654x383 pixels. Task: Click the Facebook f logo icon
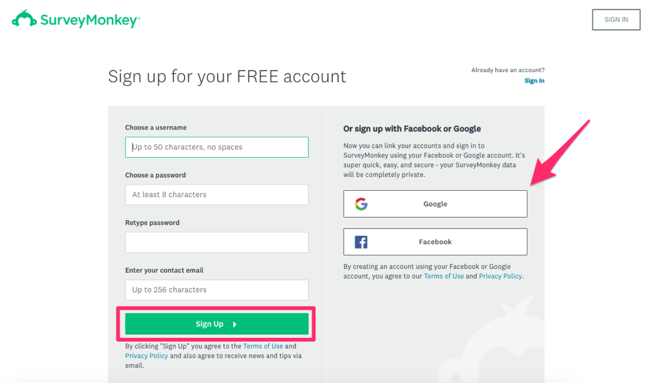click(361, 242)
